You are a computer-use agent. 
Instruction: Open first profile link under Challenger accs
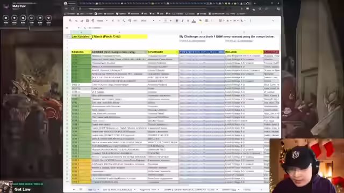coord(192,41)
